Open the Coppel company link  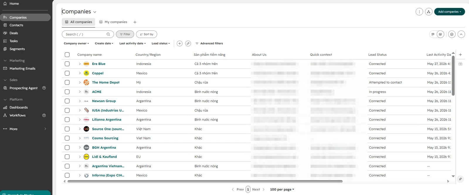[x=98, y=73]
